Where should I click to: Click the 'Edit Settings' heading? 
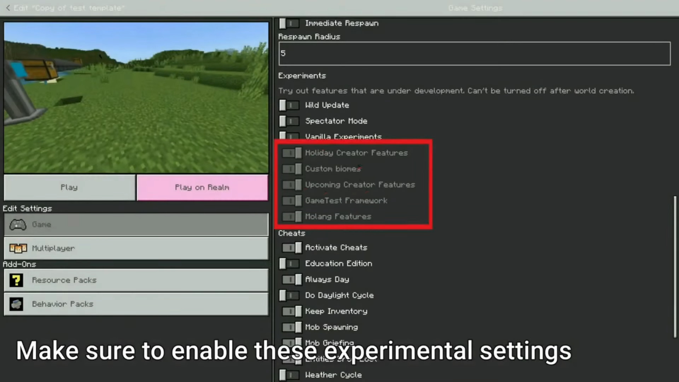[27, 208]
